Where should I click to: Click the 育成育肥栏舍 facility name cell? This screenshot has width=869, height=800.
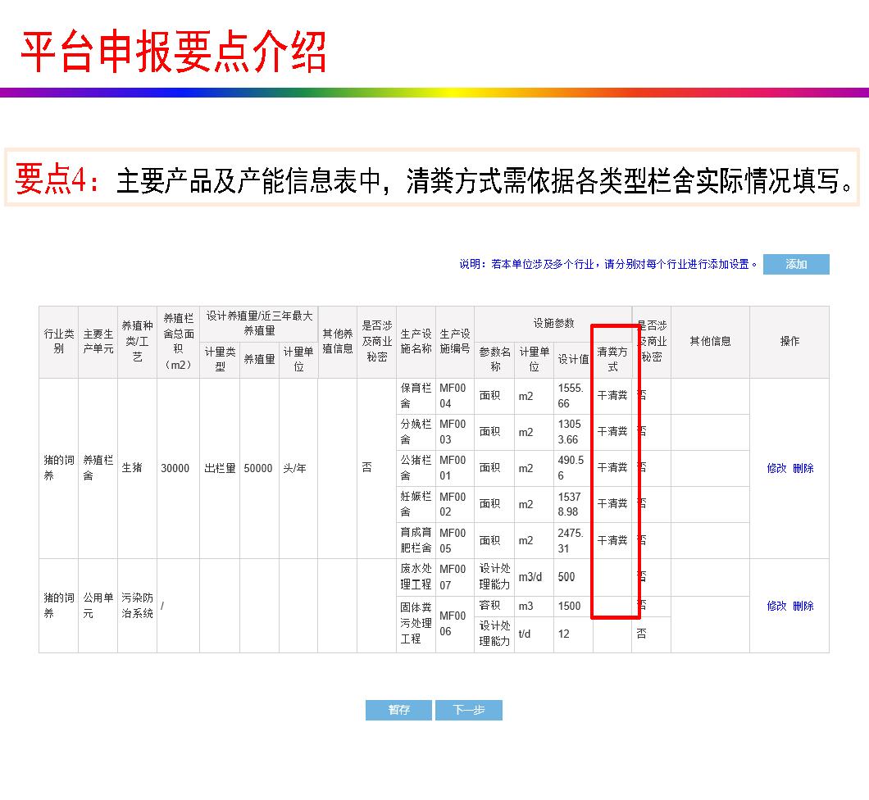point(415,540)
